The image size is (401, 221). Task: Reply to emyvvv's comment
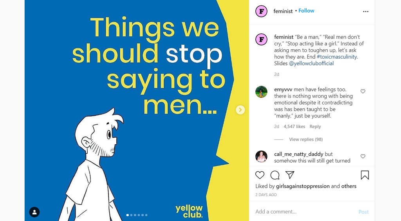pyautogui.click(x=315, y=126)
